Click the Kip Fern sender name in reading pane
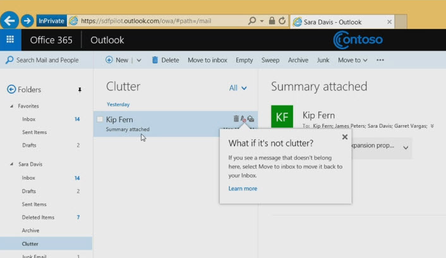The image size is (446, 258). tap(318, 115)
